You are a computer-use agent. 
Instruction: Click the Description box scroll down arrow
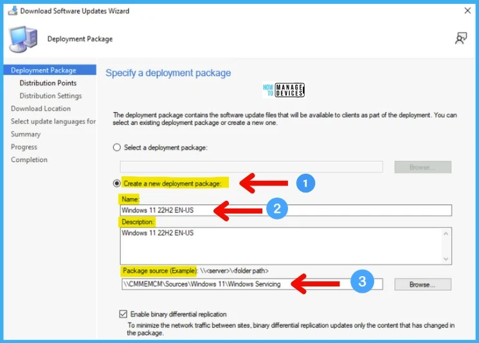(x=446, y=259)
